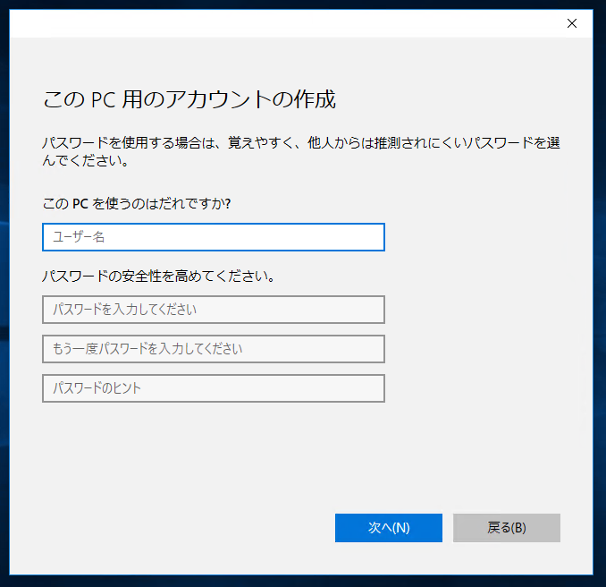Click the word PC in the heading
This screenshot has width=606, height=587.
(x=100, y=99)
